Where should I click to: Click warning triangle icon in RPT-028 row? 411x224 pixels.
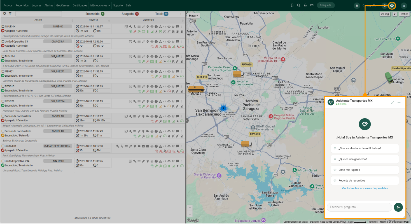[x=160, y=101]
